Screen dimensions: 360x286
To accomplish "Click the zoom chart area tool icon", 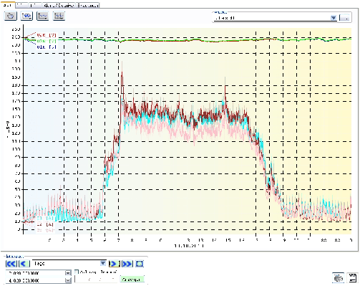I will coord(26,16).
